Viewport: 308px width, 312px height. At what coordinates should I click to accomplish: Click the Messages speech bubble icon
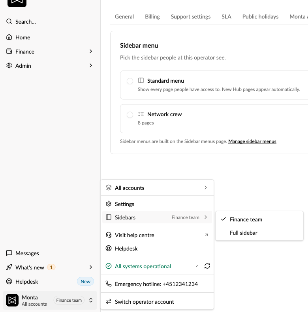9,253
